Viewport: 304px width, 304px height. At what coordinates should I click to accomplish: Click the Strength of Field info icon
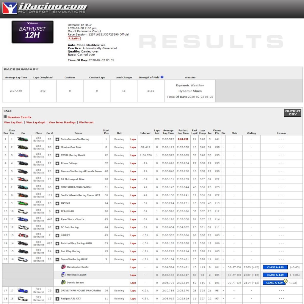(x=162, y=77)
